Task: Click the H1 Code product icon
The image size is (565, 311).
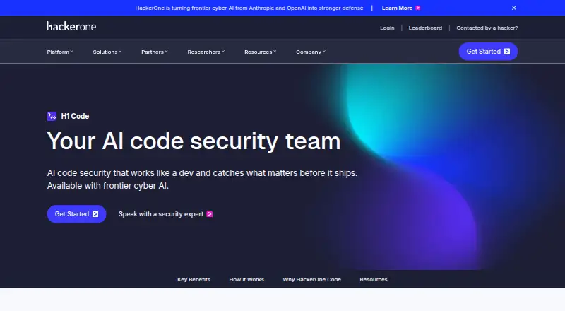Action: 52,116
